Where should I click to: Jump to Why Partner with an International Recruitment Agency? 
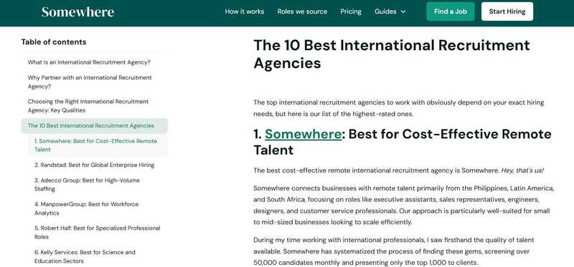(x=90, y=82)
